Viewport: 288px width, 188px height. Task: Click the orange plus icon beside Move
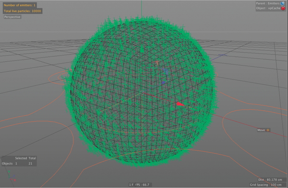tap(268, 130)
